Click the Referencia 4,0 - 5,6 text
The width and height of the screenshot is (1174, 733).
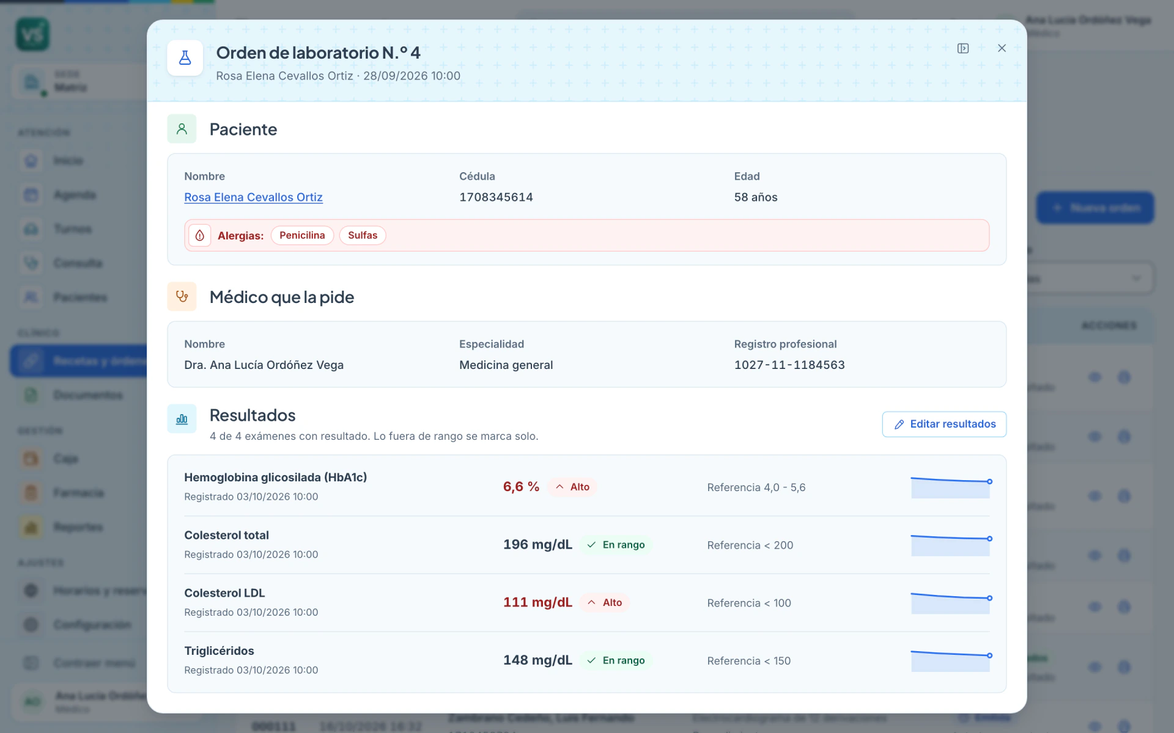point(756,487)
